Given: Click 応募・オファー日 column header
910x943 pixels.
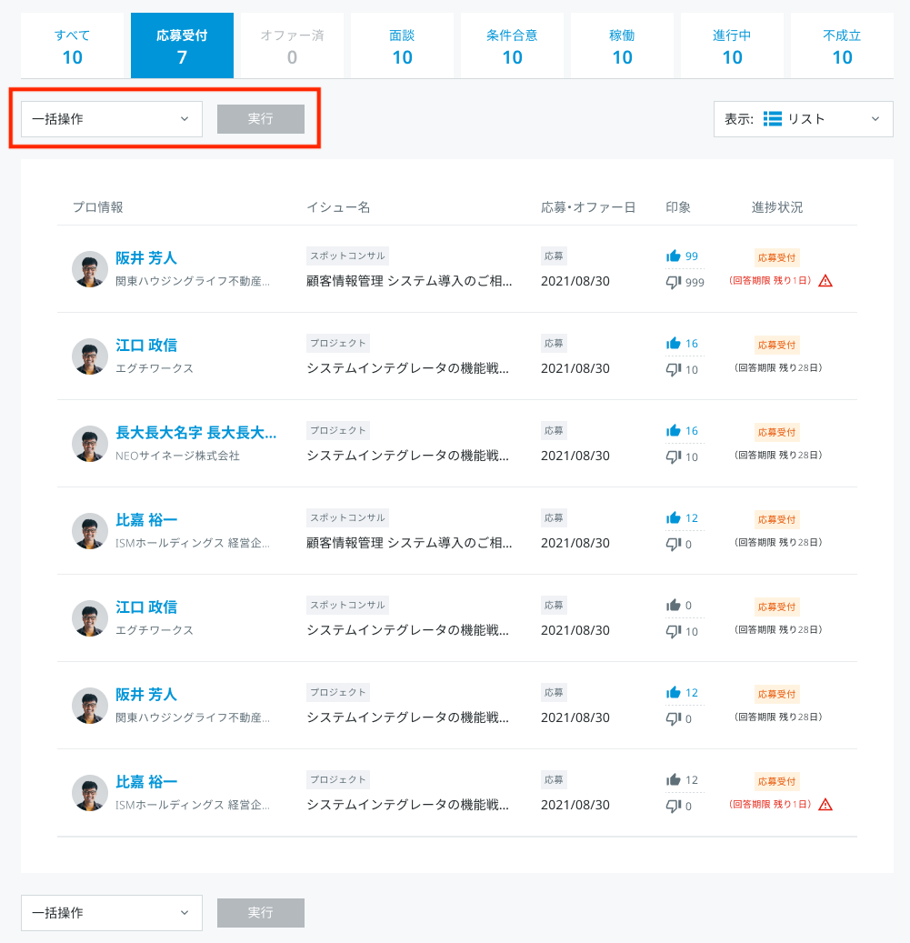Looking at the screenshot, I should (x=588, y=207).
